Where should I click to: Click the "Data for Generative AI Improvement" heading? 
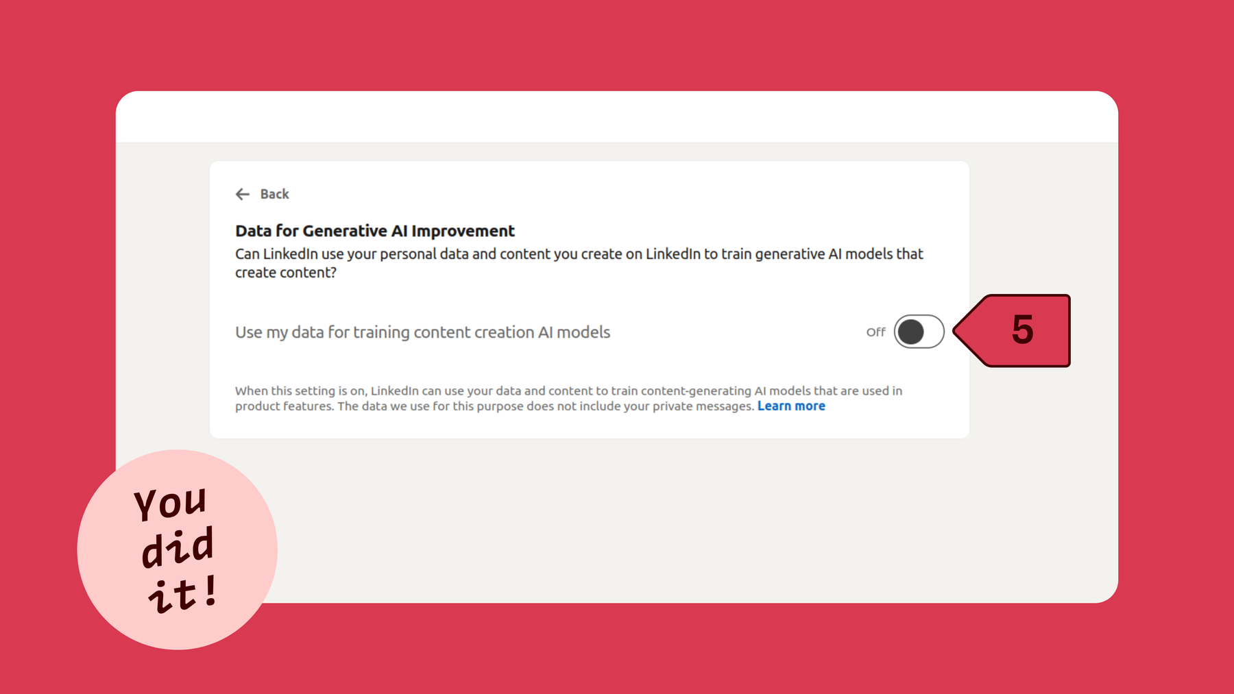pos(374,231)
